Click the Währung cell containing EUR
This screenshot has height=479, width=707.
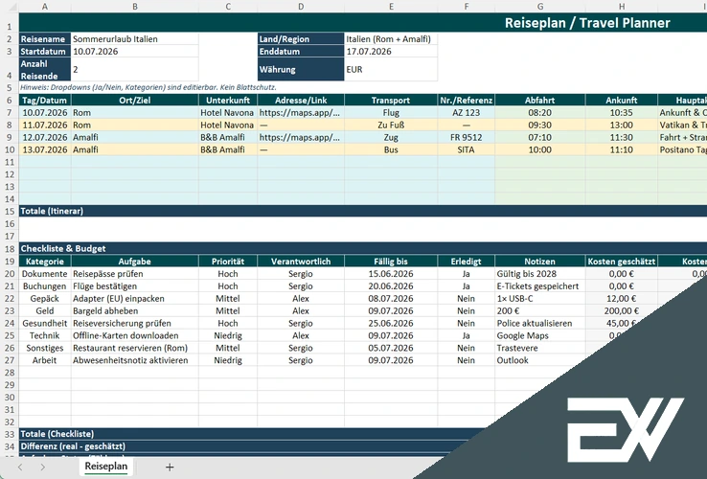coord(391,70)
